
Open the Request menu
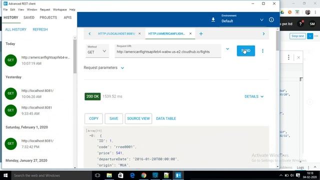coord(45,9)
